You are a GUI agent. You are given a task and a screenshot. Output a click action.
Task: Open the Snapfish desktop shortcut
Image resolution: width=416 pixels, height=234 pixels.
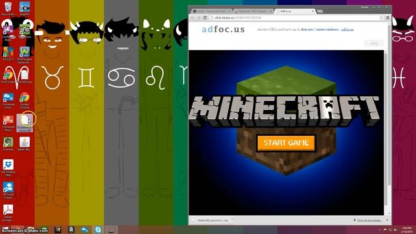click(x=25, y=8)
